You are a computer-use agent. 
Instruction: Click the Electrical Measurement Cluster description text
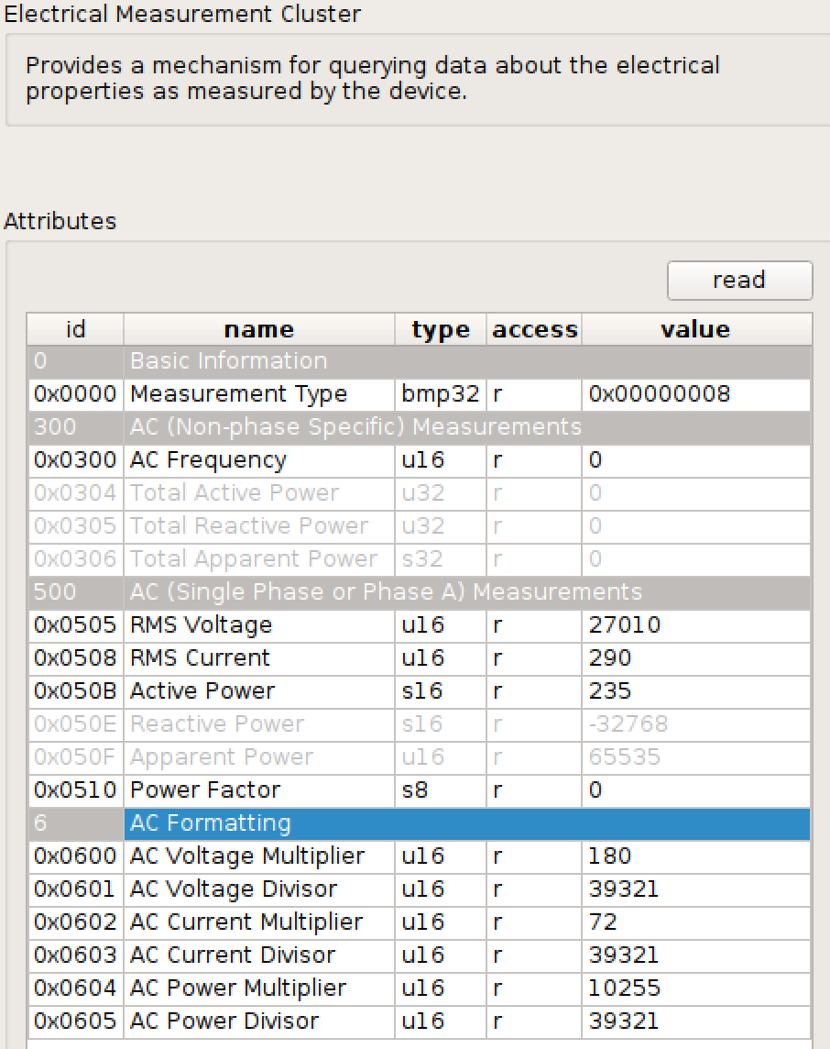372,78
